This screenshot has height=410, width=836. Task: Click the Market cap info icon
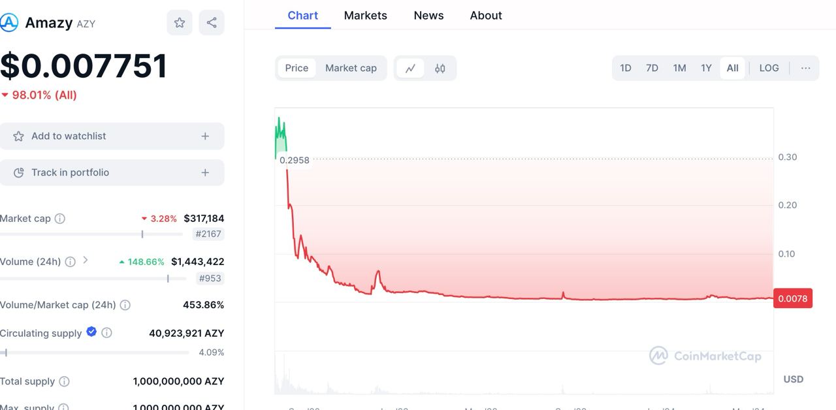(60, 219)
